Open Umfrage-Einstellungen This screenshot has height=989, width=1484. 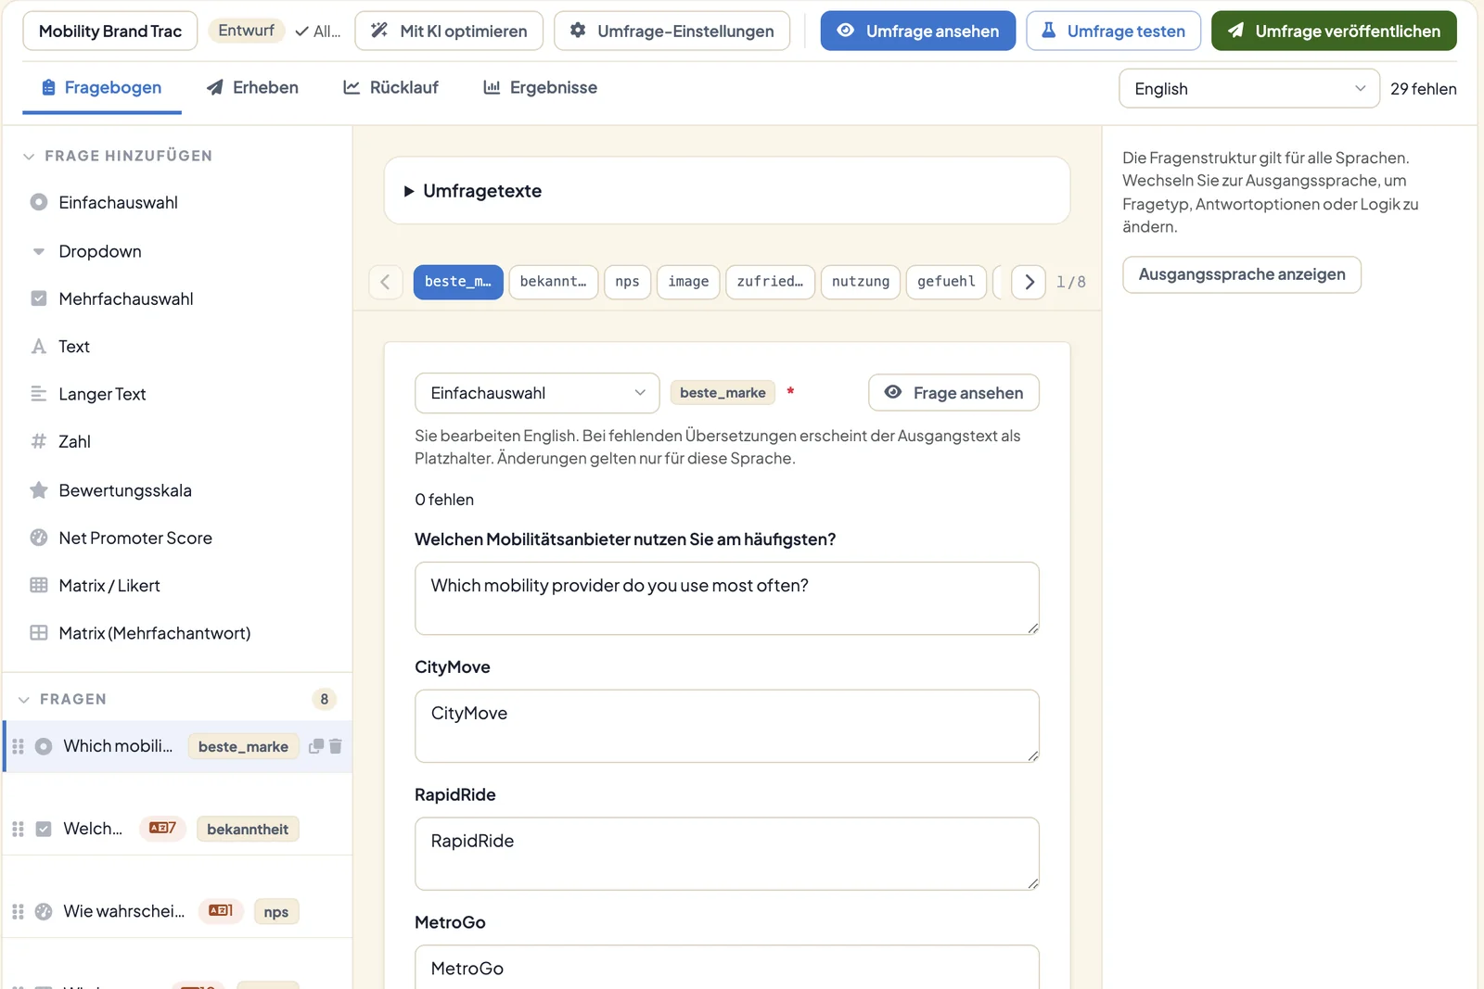tap(672, 31)
